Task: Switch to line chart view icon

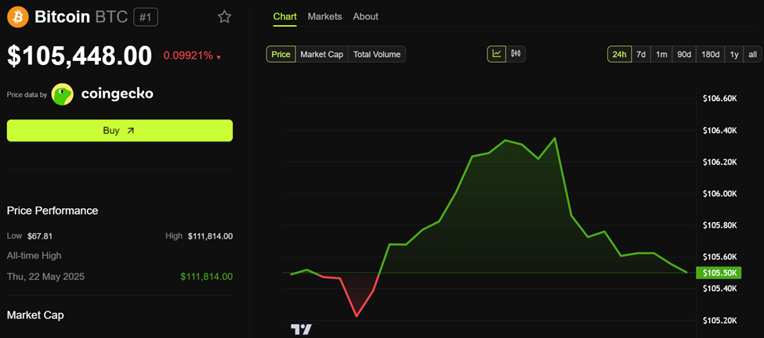Action: click(x=497, y=54)
